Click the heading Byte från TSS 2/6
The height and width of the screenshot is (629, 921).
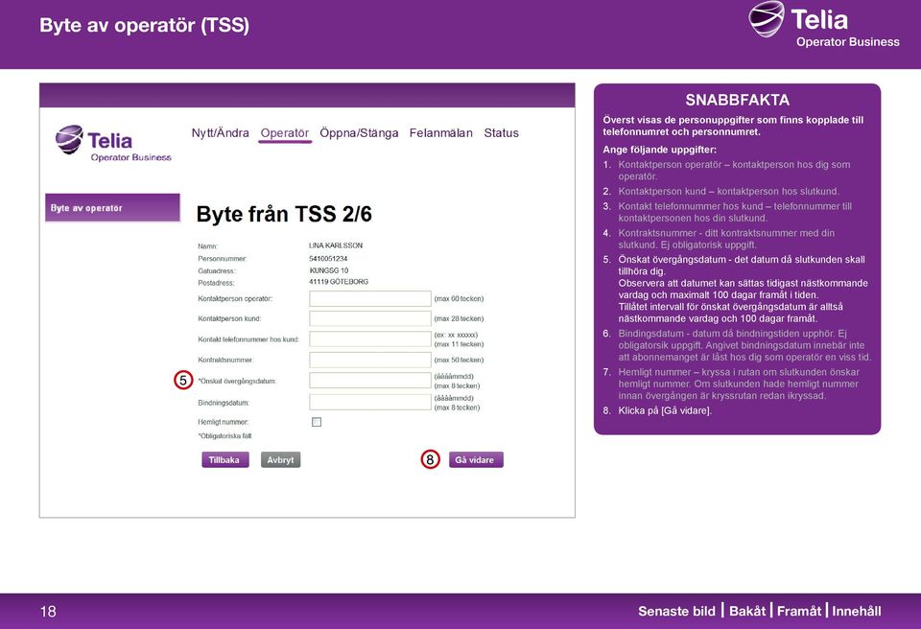pos(284,215)
